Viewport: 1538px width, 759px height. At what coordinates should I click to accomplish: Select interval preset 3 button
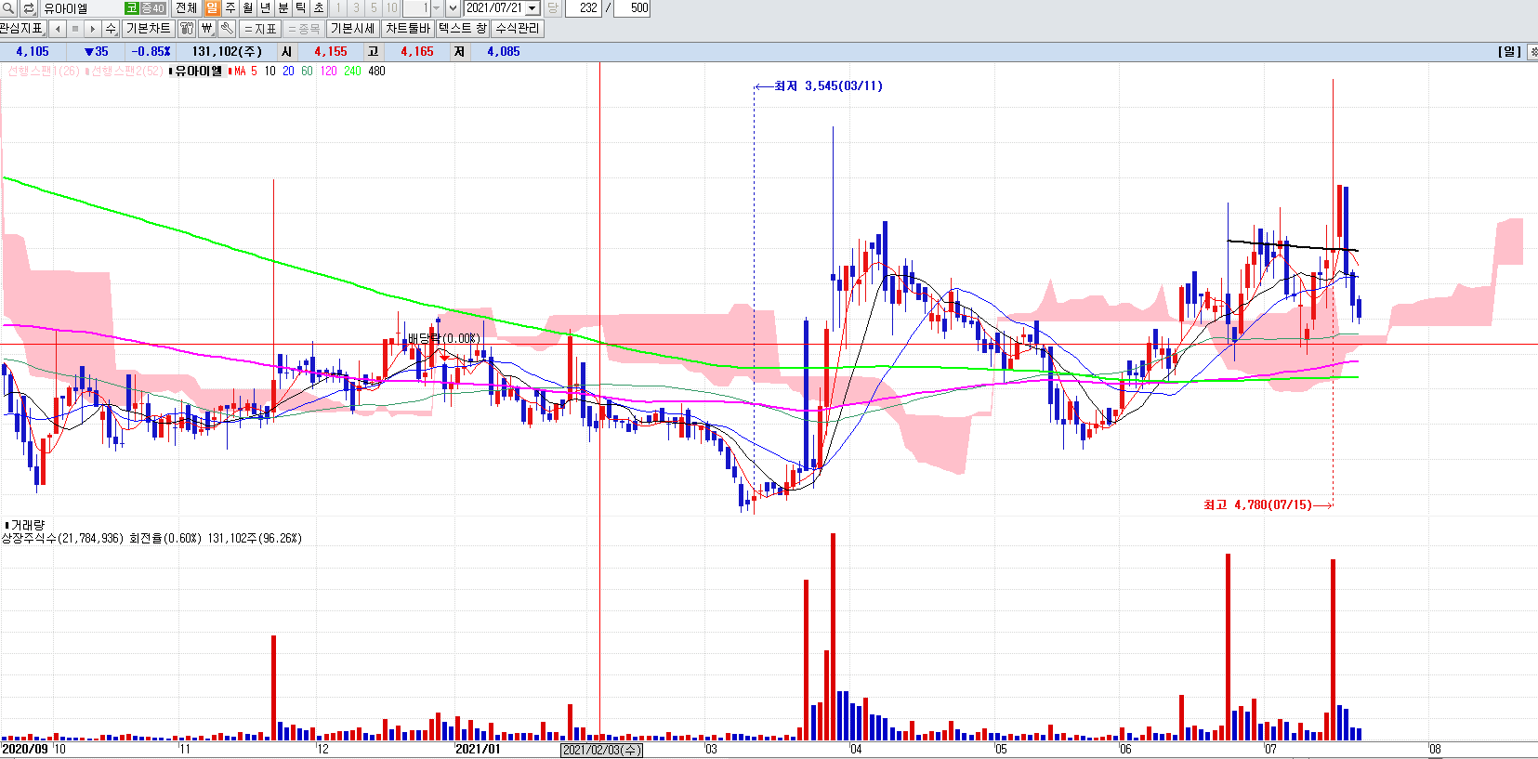(356, 8)
